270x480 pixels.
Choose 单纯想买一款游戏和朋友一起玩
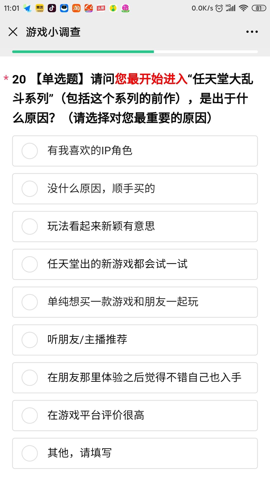click(x=30, y=302)
